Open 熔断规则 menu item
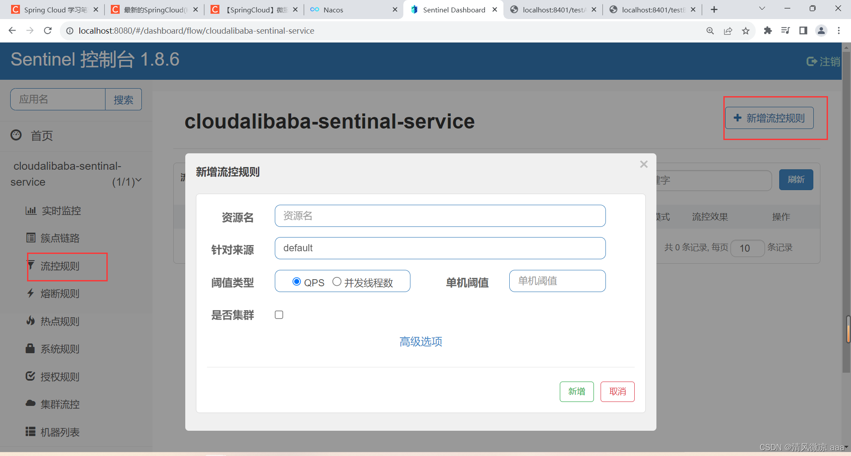The width and height of the screenshot is (851, 456). [60, 293]
